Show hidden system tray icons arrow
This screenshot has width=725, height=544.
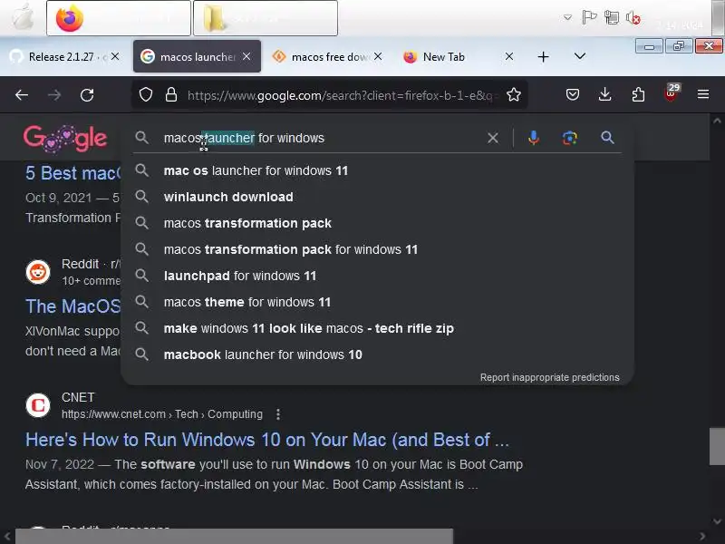567,17
